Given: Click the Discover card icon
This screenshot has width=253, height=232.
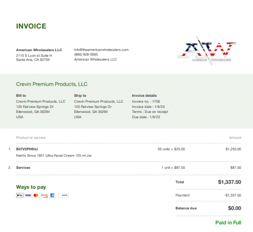Looking at the screenshot, I should tap(44, 196).
